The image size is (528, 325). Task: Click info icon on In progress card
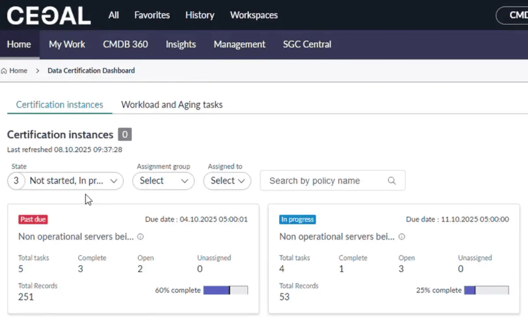pos(401,237)
